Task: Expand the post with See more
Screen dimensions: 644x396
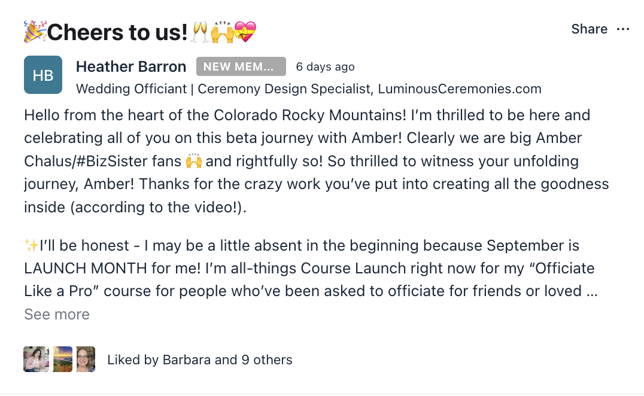Action: (x=57, y=315)
